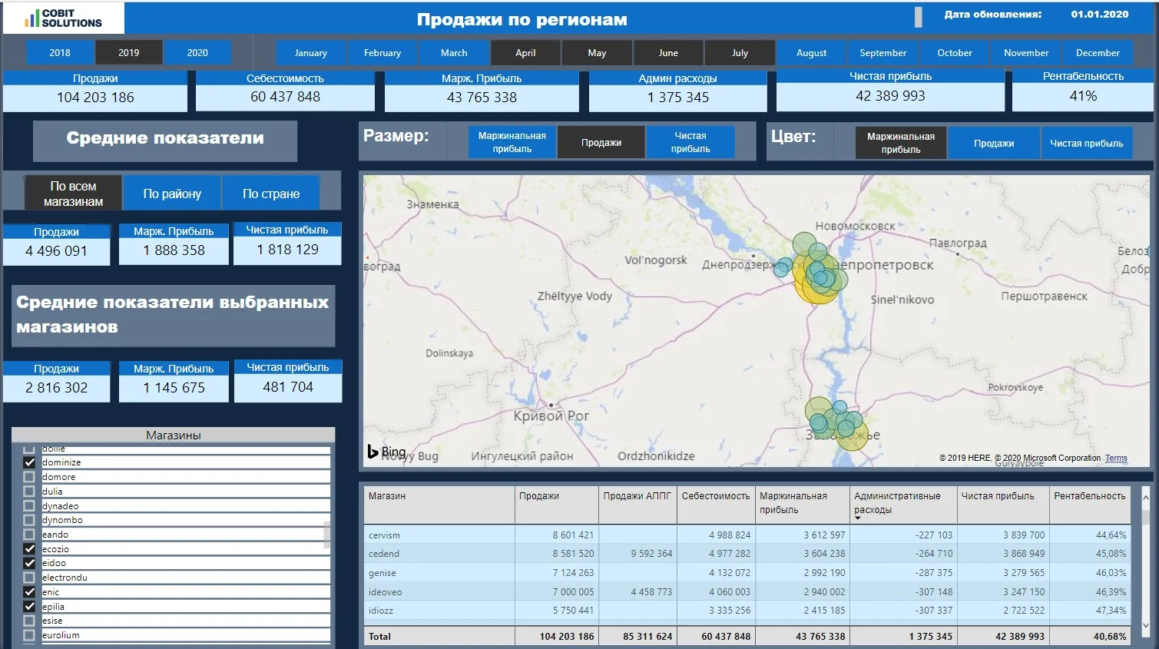Uncheck the 'dominize' store checkbox

point(28,462)
